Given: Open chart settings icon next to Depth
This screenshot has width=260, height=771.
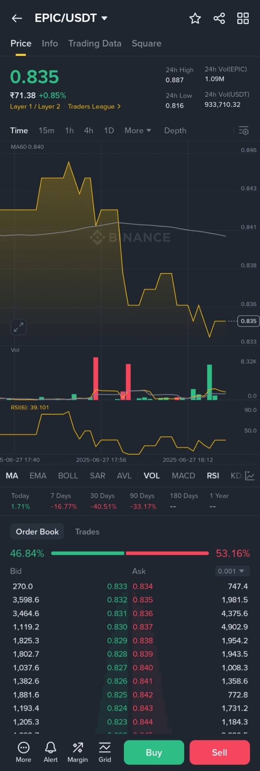Looking at the screenshot, I should pos(244,131).
